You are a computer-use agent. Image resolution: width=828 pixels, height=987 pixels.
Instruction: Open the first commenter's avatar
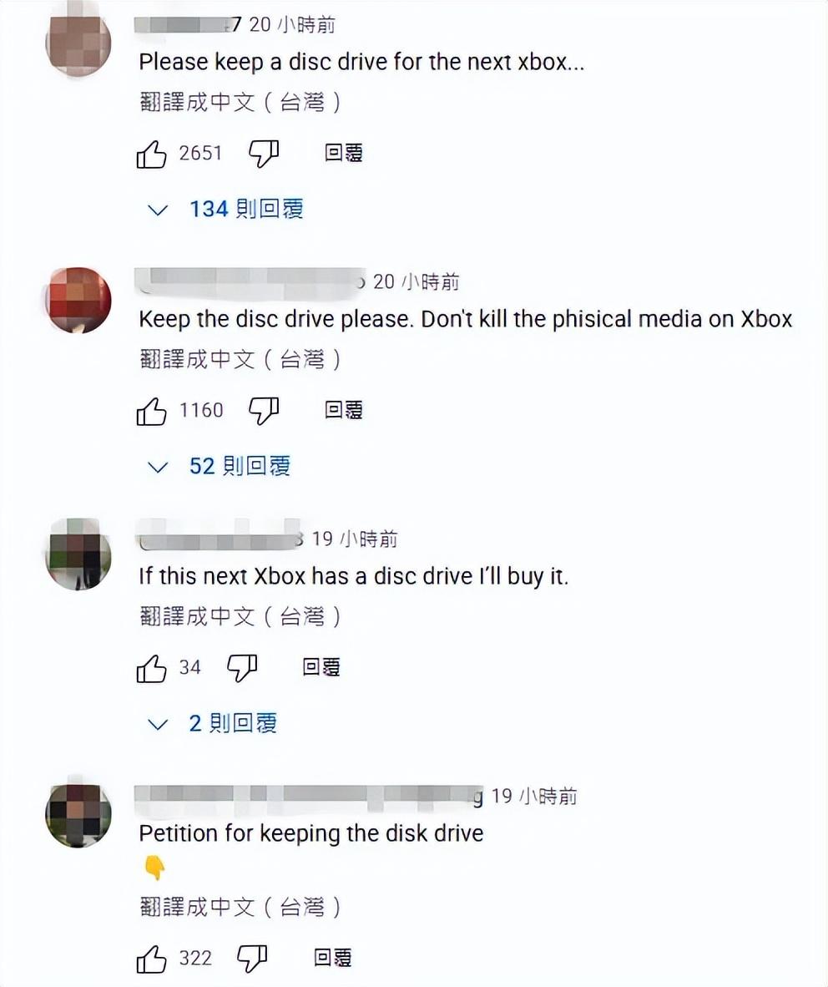coord(78,43)
